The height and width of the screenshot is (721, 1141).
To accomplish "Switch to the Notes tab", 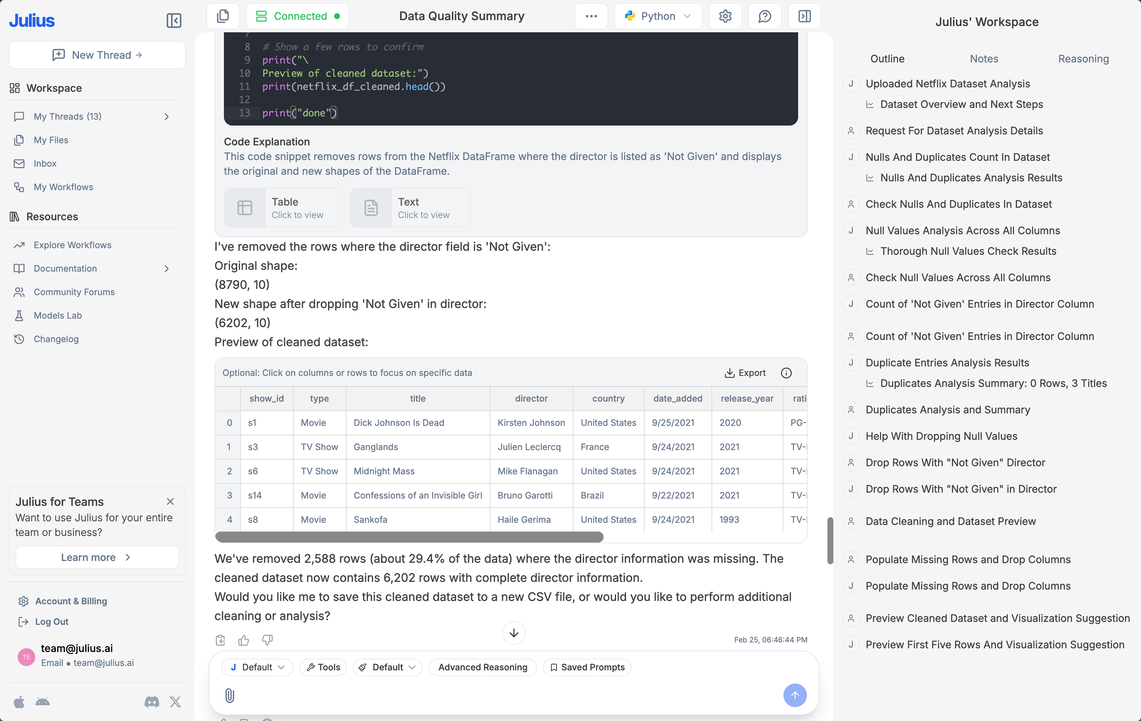I will 983,58.
